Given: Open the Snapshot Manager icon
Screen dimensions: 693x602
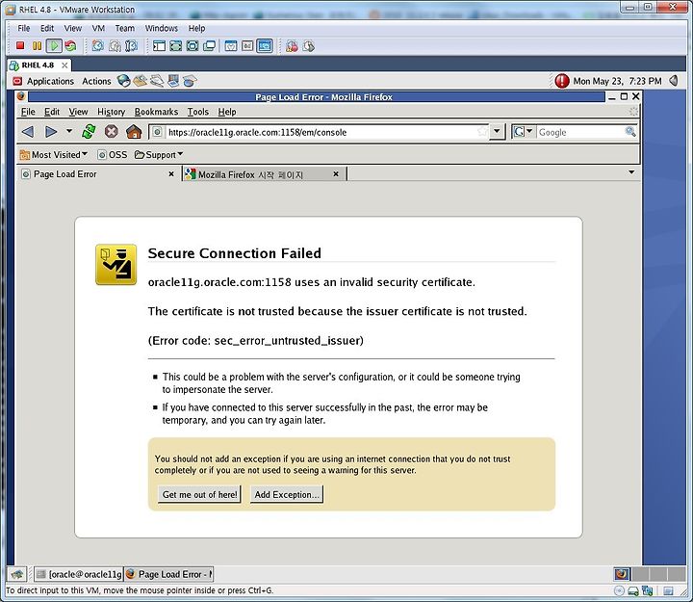Looking at the screenshot, I should pos(131,45).
